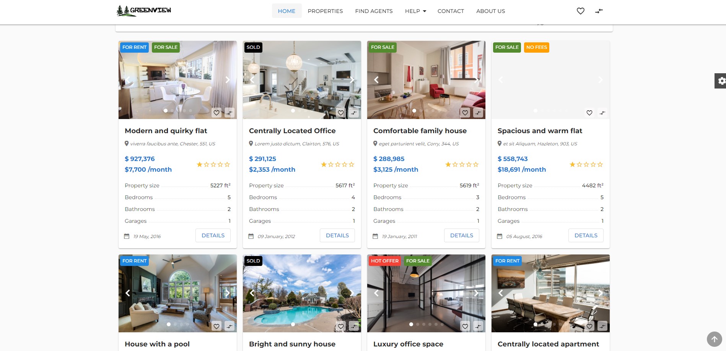Open Details for Centrally Located Office

[337, 235]
